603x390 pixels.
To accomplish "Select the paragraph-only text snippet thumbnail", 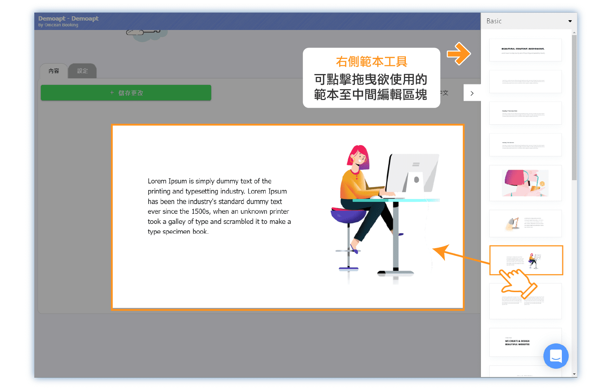I will pyautogui.click(x=525, y=82).
